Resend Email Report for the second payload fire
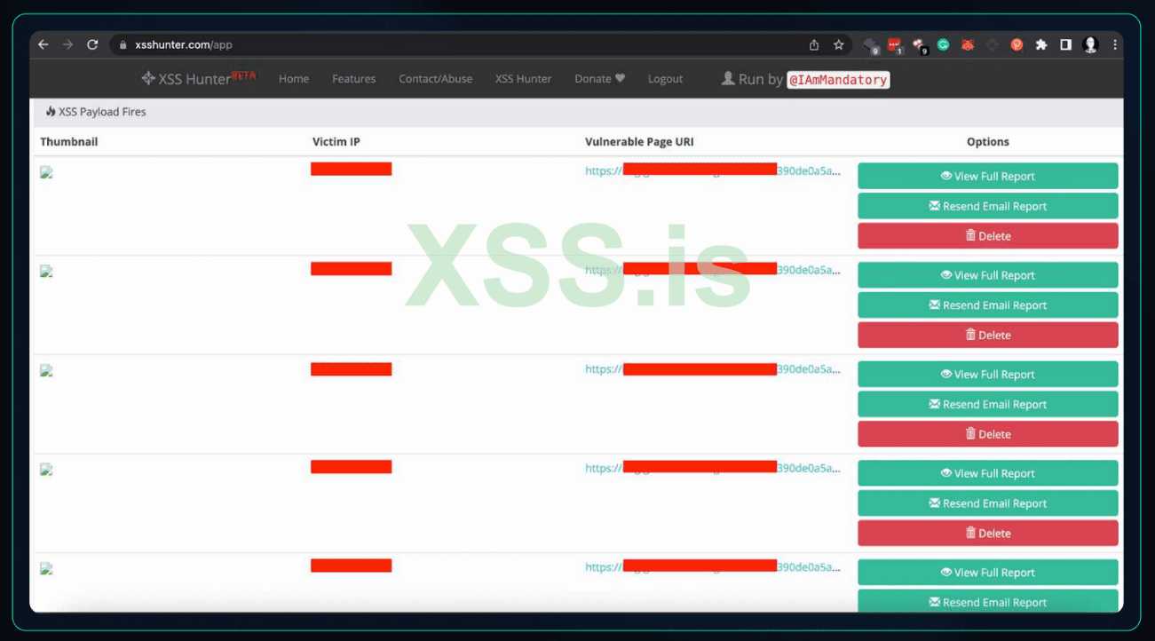Viewport: 1155px width, 641px height. tap(987, 305)
